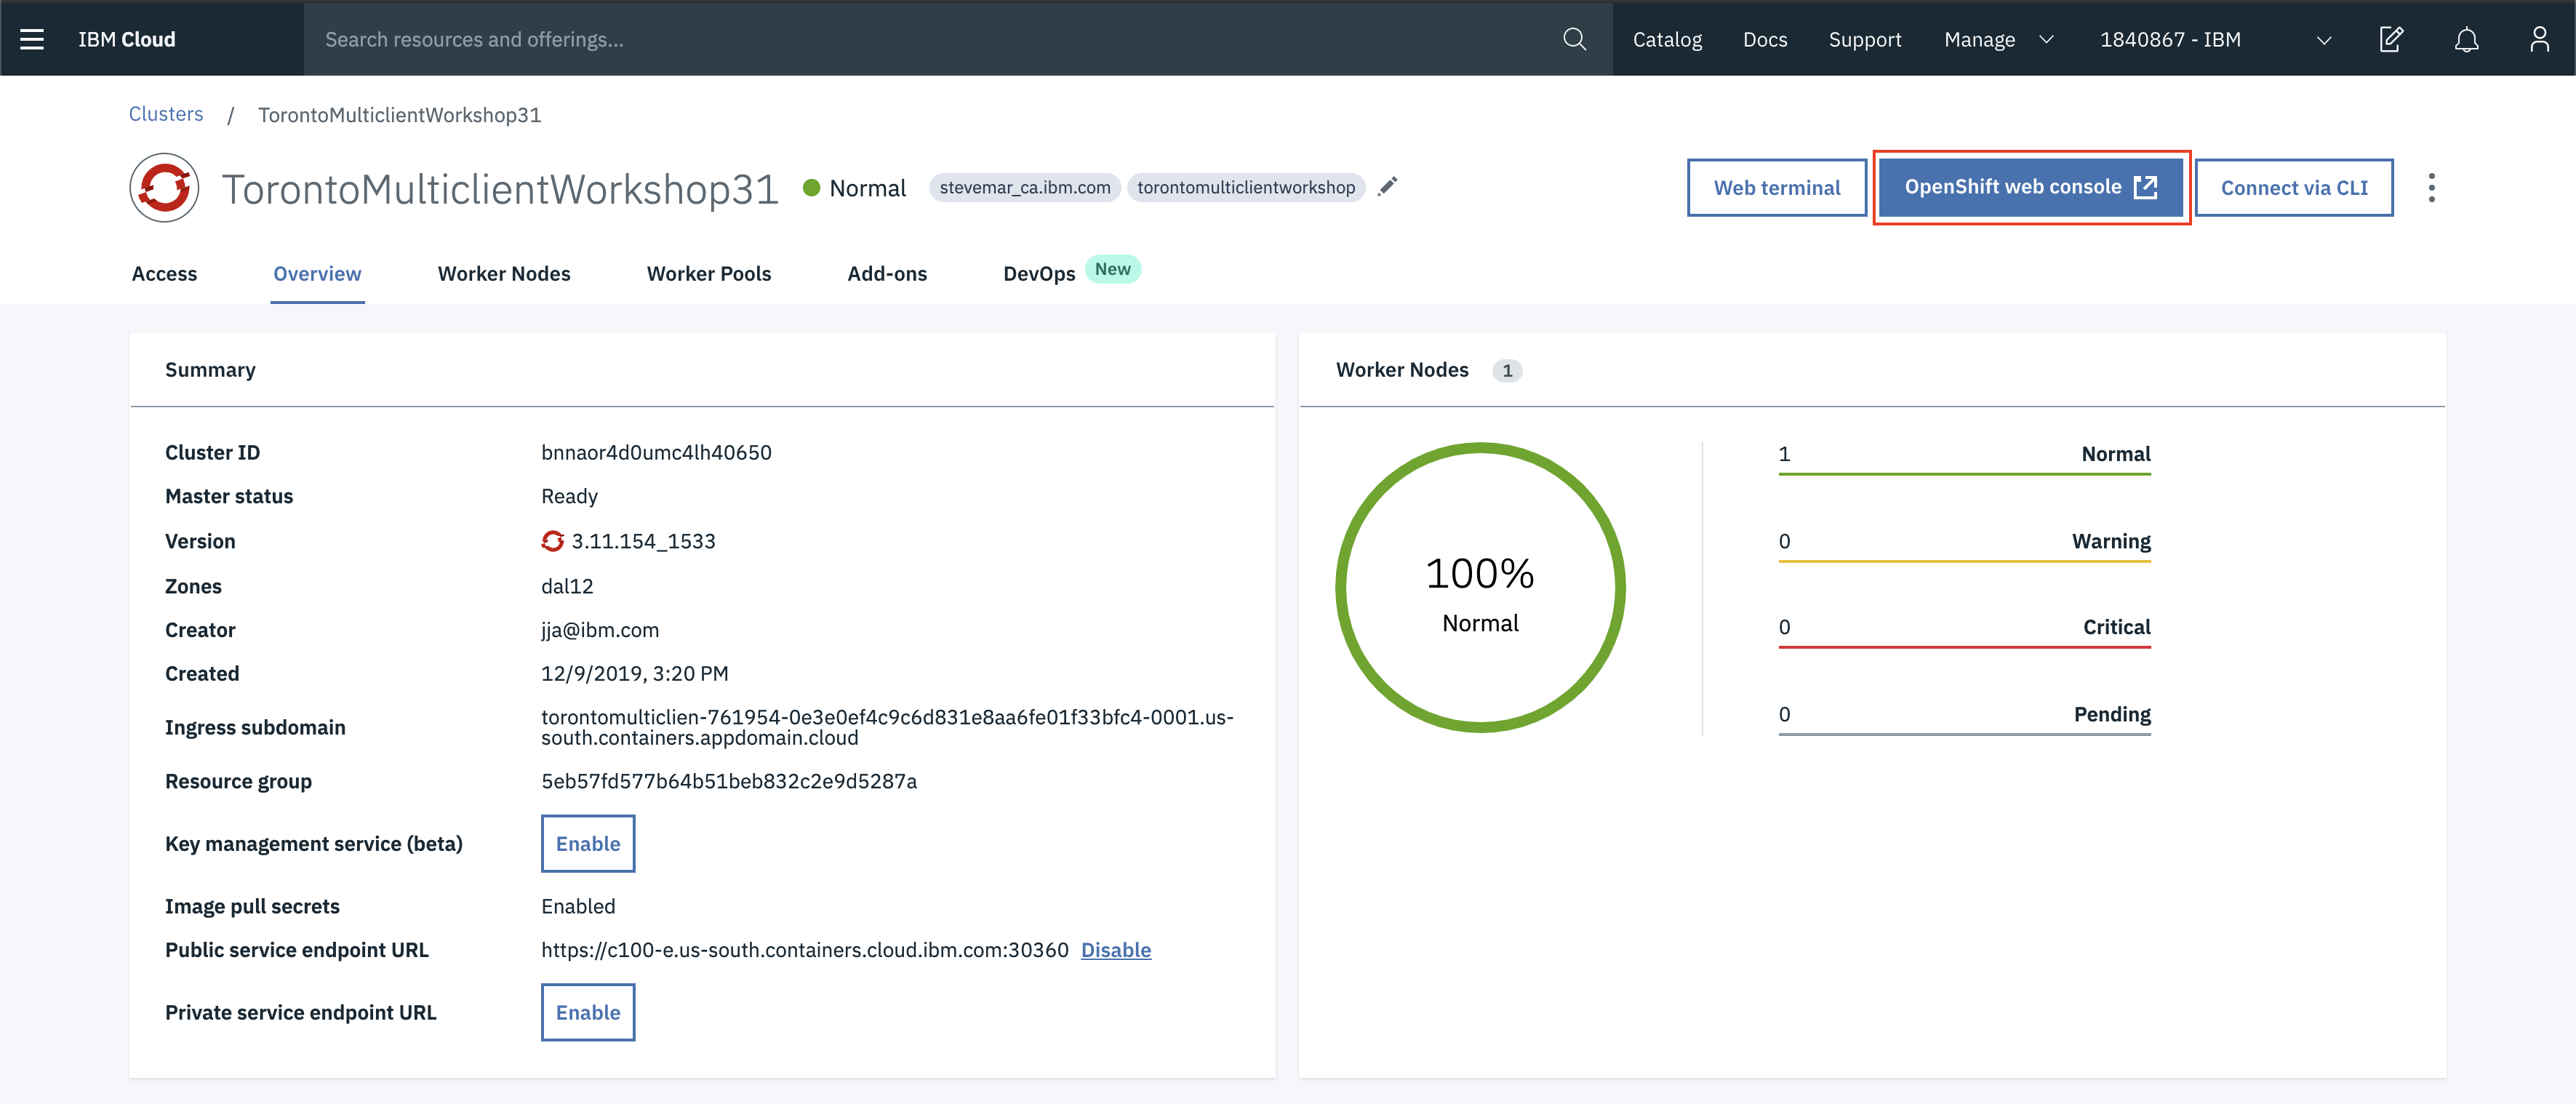The width and height of the screenshot is (2576, 1104).
Task: Click the Cluster ID value bnnaor4d0umc4lh40650
Action: (656, 452)
